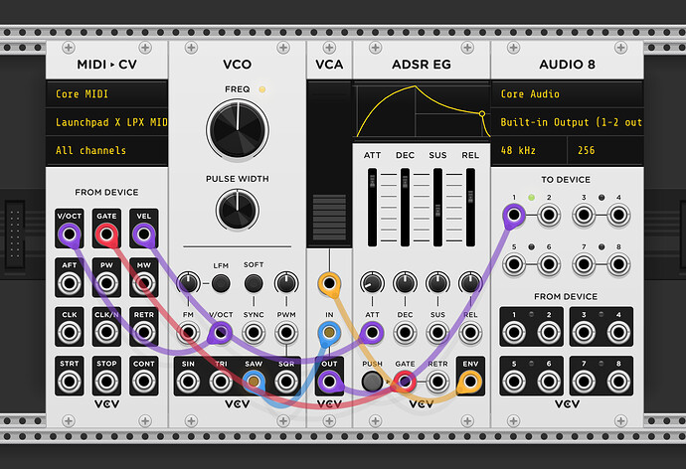686x469 pixels.
Task: Click the VEL output jack on MIDI-CV
Action: (144, 234)
